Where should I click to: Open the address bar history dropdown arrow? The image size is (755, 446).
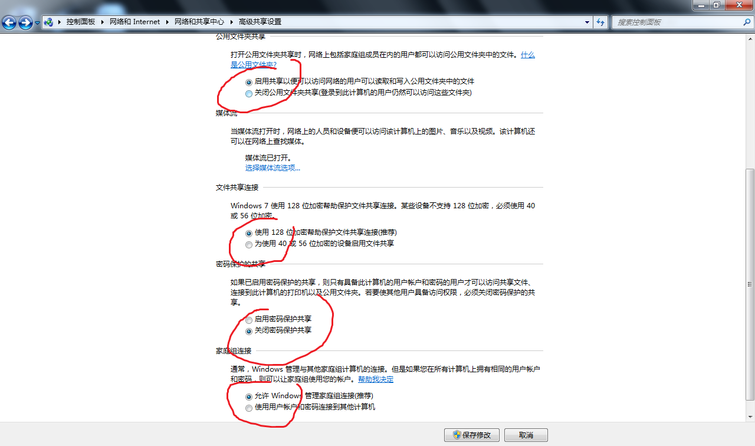coord(587,22)
